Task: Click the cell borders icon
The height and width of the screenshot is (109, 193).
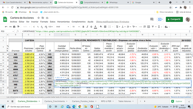Action: point(105,27)
